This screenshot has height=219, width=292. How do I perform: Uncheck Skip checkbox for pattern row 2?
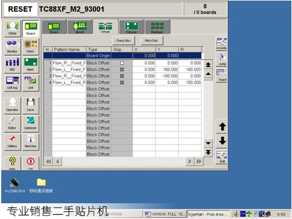(x=122, y=70)
